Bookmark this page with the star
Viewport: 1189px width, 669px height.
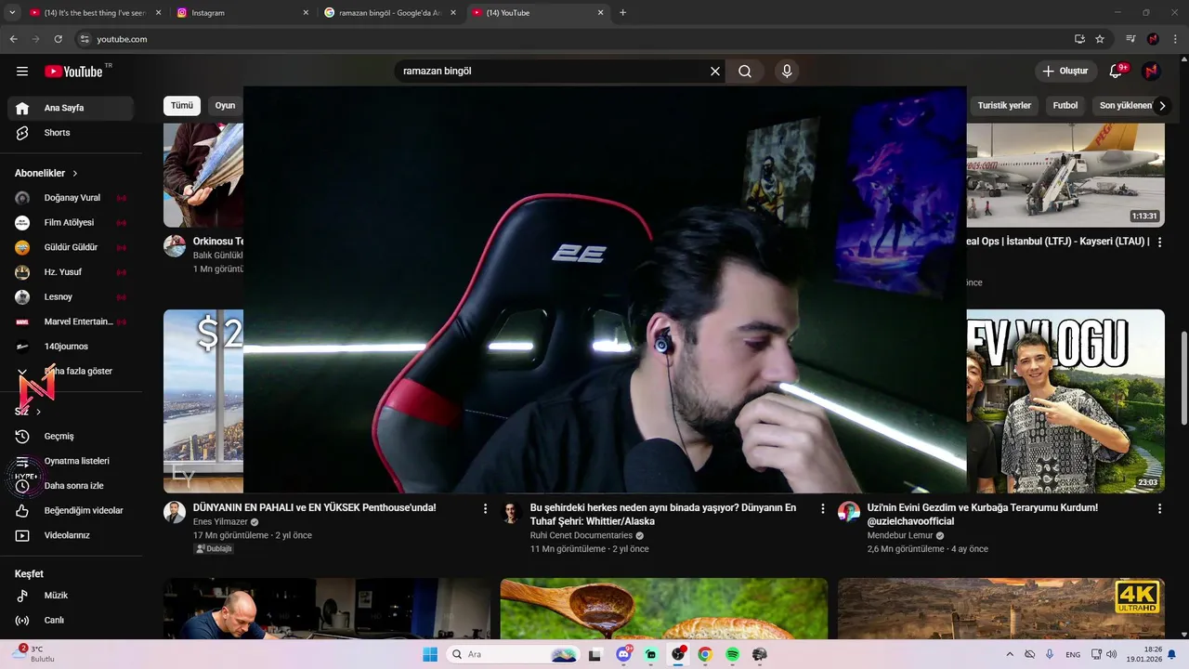[1100, 39]
